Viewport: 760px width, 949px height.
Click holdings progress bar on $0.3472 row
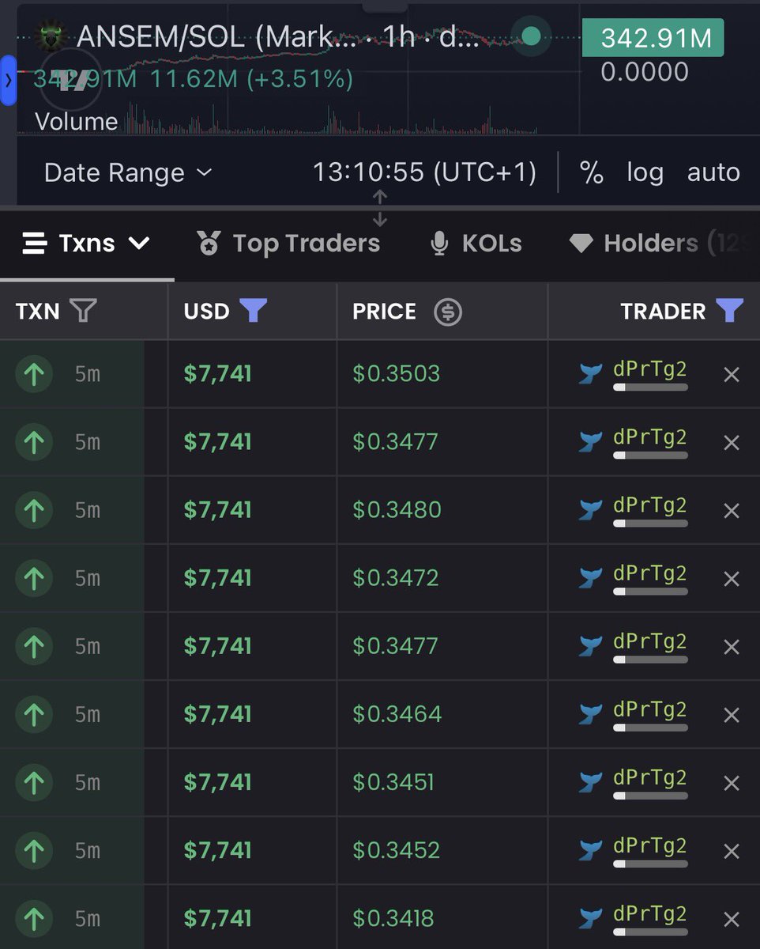coord(650,592)
